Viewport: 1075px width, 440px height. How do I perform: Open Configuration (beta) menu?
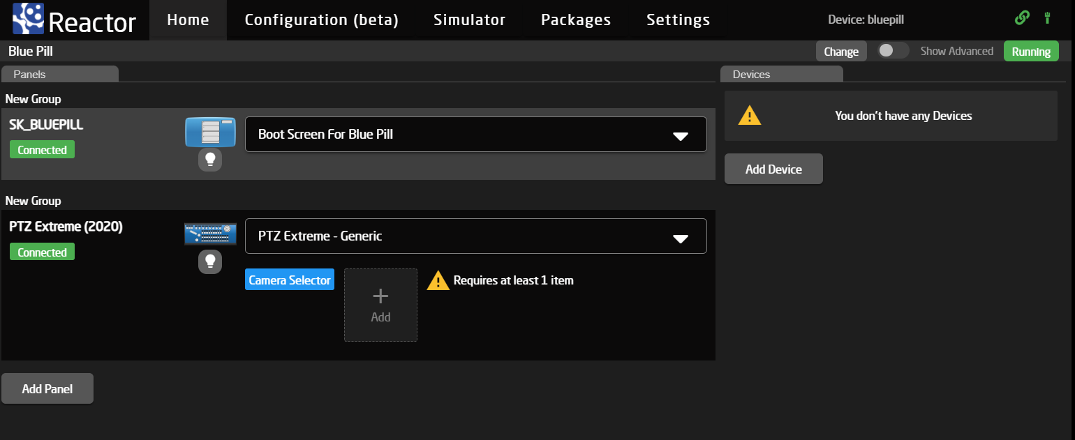click(322, 20)
